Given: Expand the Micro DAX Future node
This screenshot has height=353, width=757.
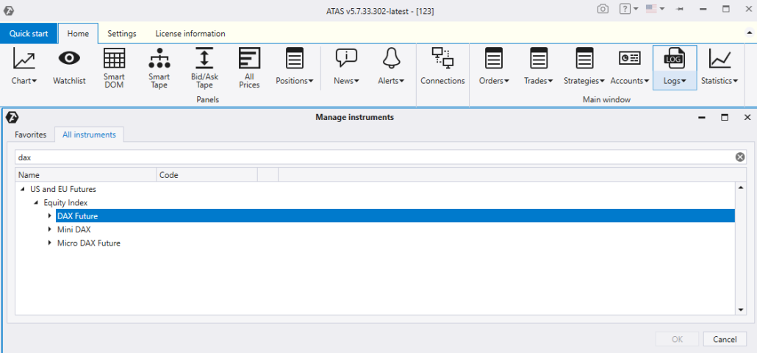Looking at the screenshot, I should point(50,243).
